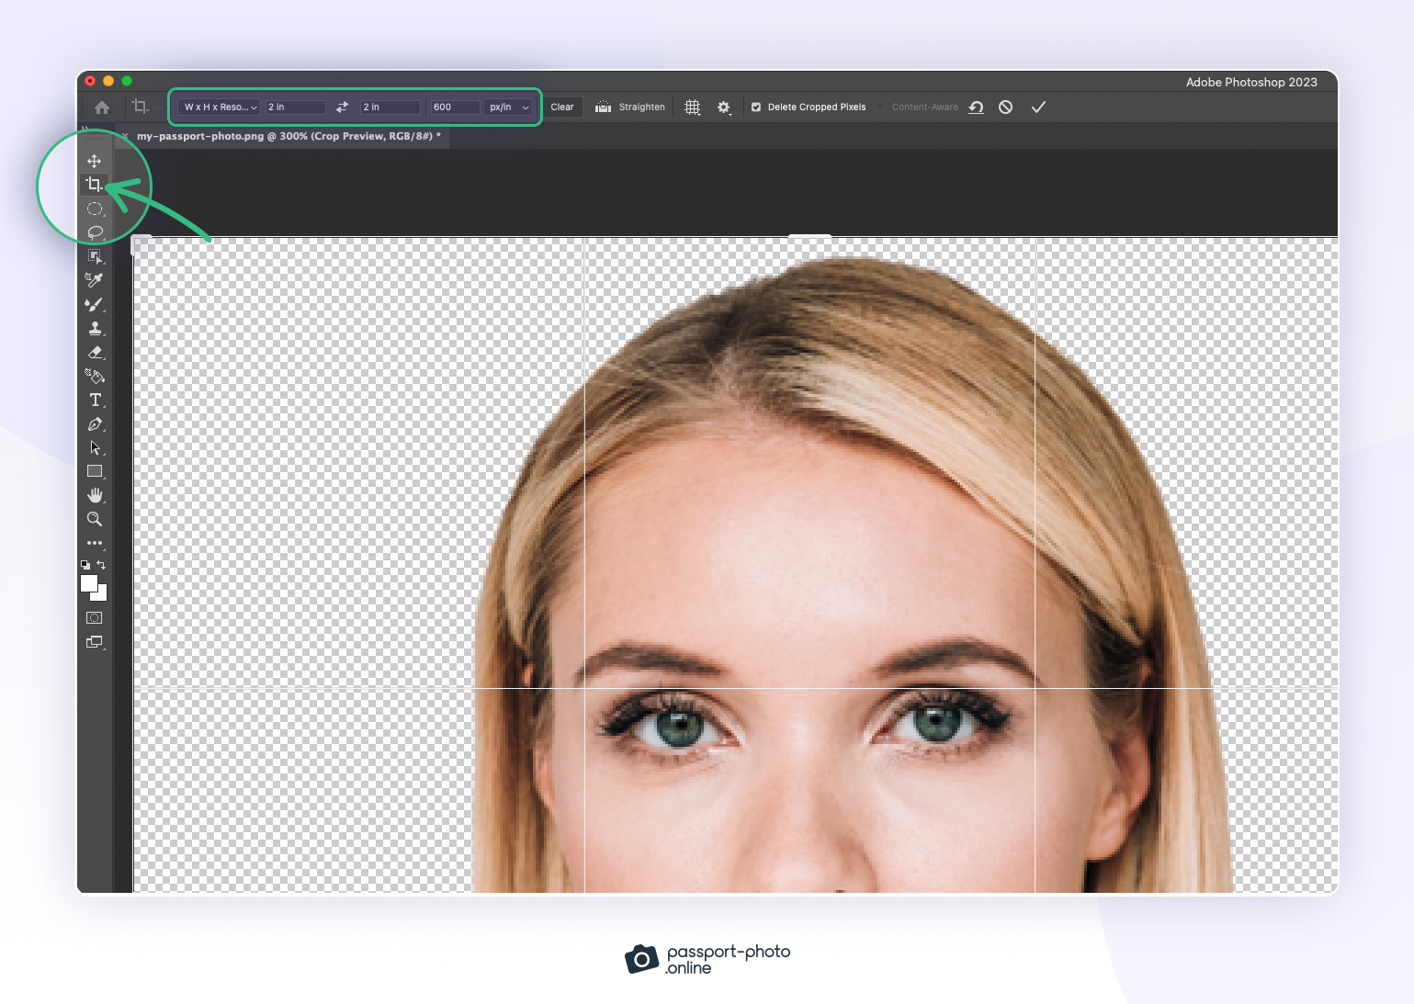Open the px/in resolution units dropdown
The height and width of the screenshot is (1004, 1414).
click(x=509, y=107)
